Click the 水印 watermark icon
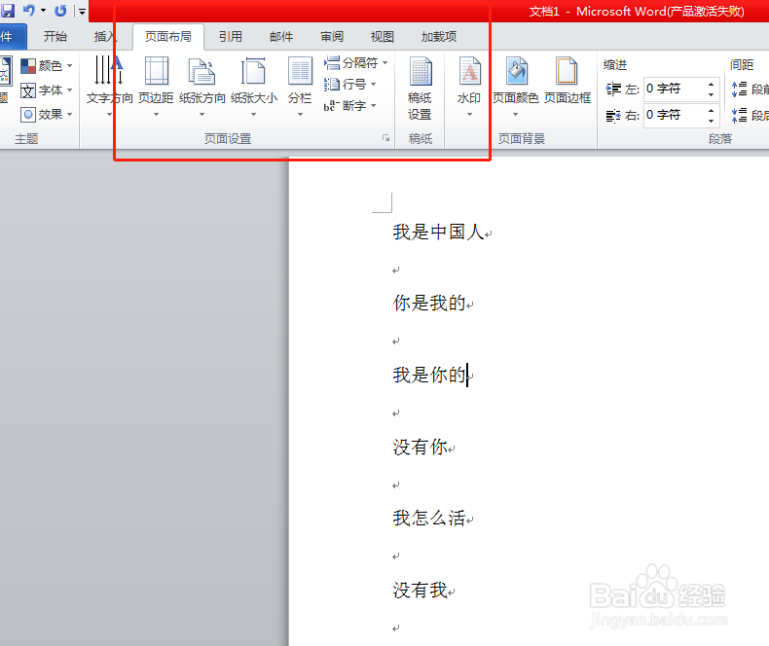Image resolution: width=769 pixels, height=646 pixels. point(469,71)
